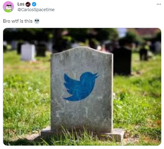Click the tail of the Twitter bird
The image size is (164, 149).
(68, 98)
